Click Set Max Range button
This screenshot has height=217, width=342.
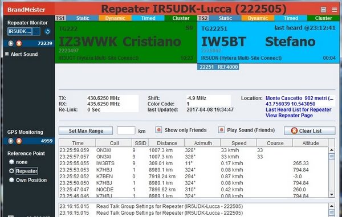tap(85, 131)
